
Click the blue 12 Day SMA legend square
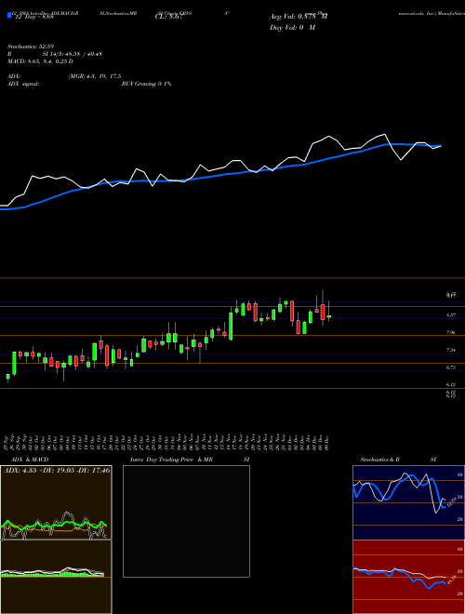tap(9, 15)
